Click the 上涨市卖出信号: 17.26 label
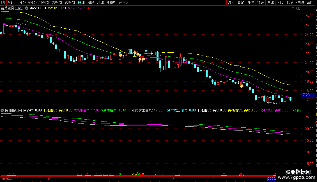 click(145, 110)
